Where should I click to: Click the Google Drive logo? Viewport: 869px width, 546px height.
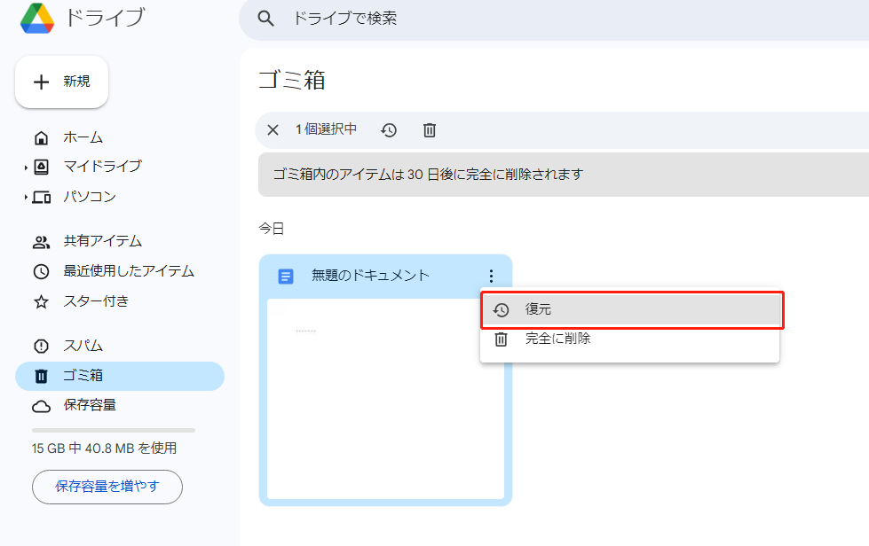(x=38, y=18)
